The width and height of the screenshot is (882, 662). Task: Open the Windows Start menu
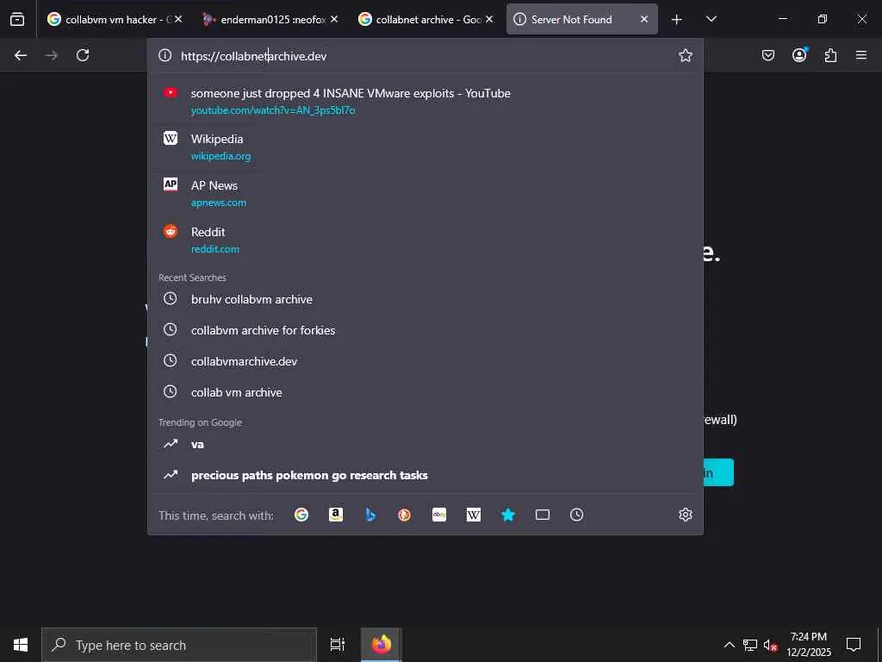click(x=21, y=645)
